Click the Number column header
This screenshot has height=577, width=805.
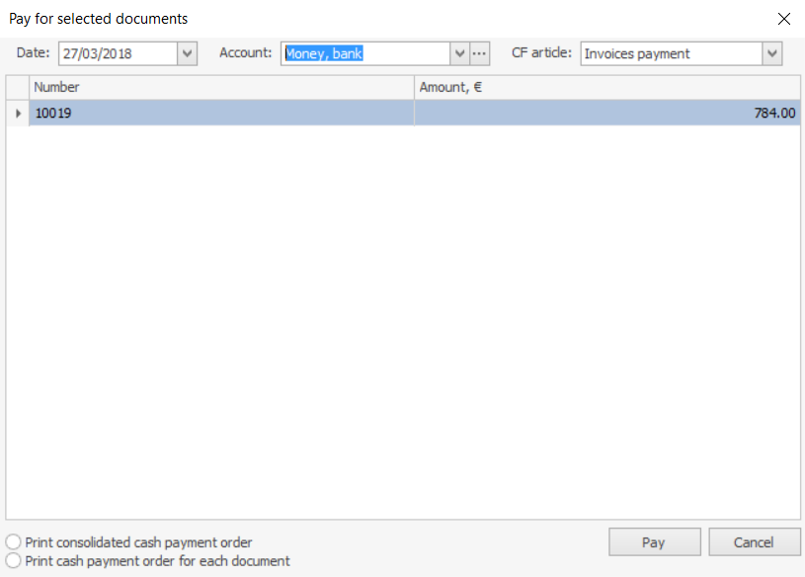coord(221,88)
